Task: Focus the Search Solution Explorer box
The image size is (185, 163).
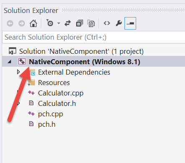Action: click(94, 37)
